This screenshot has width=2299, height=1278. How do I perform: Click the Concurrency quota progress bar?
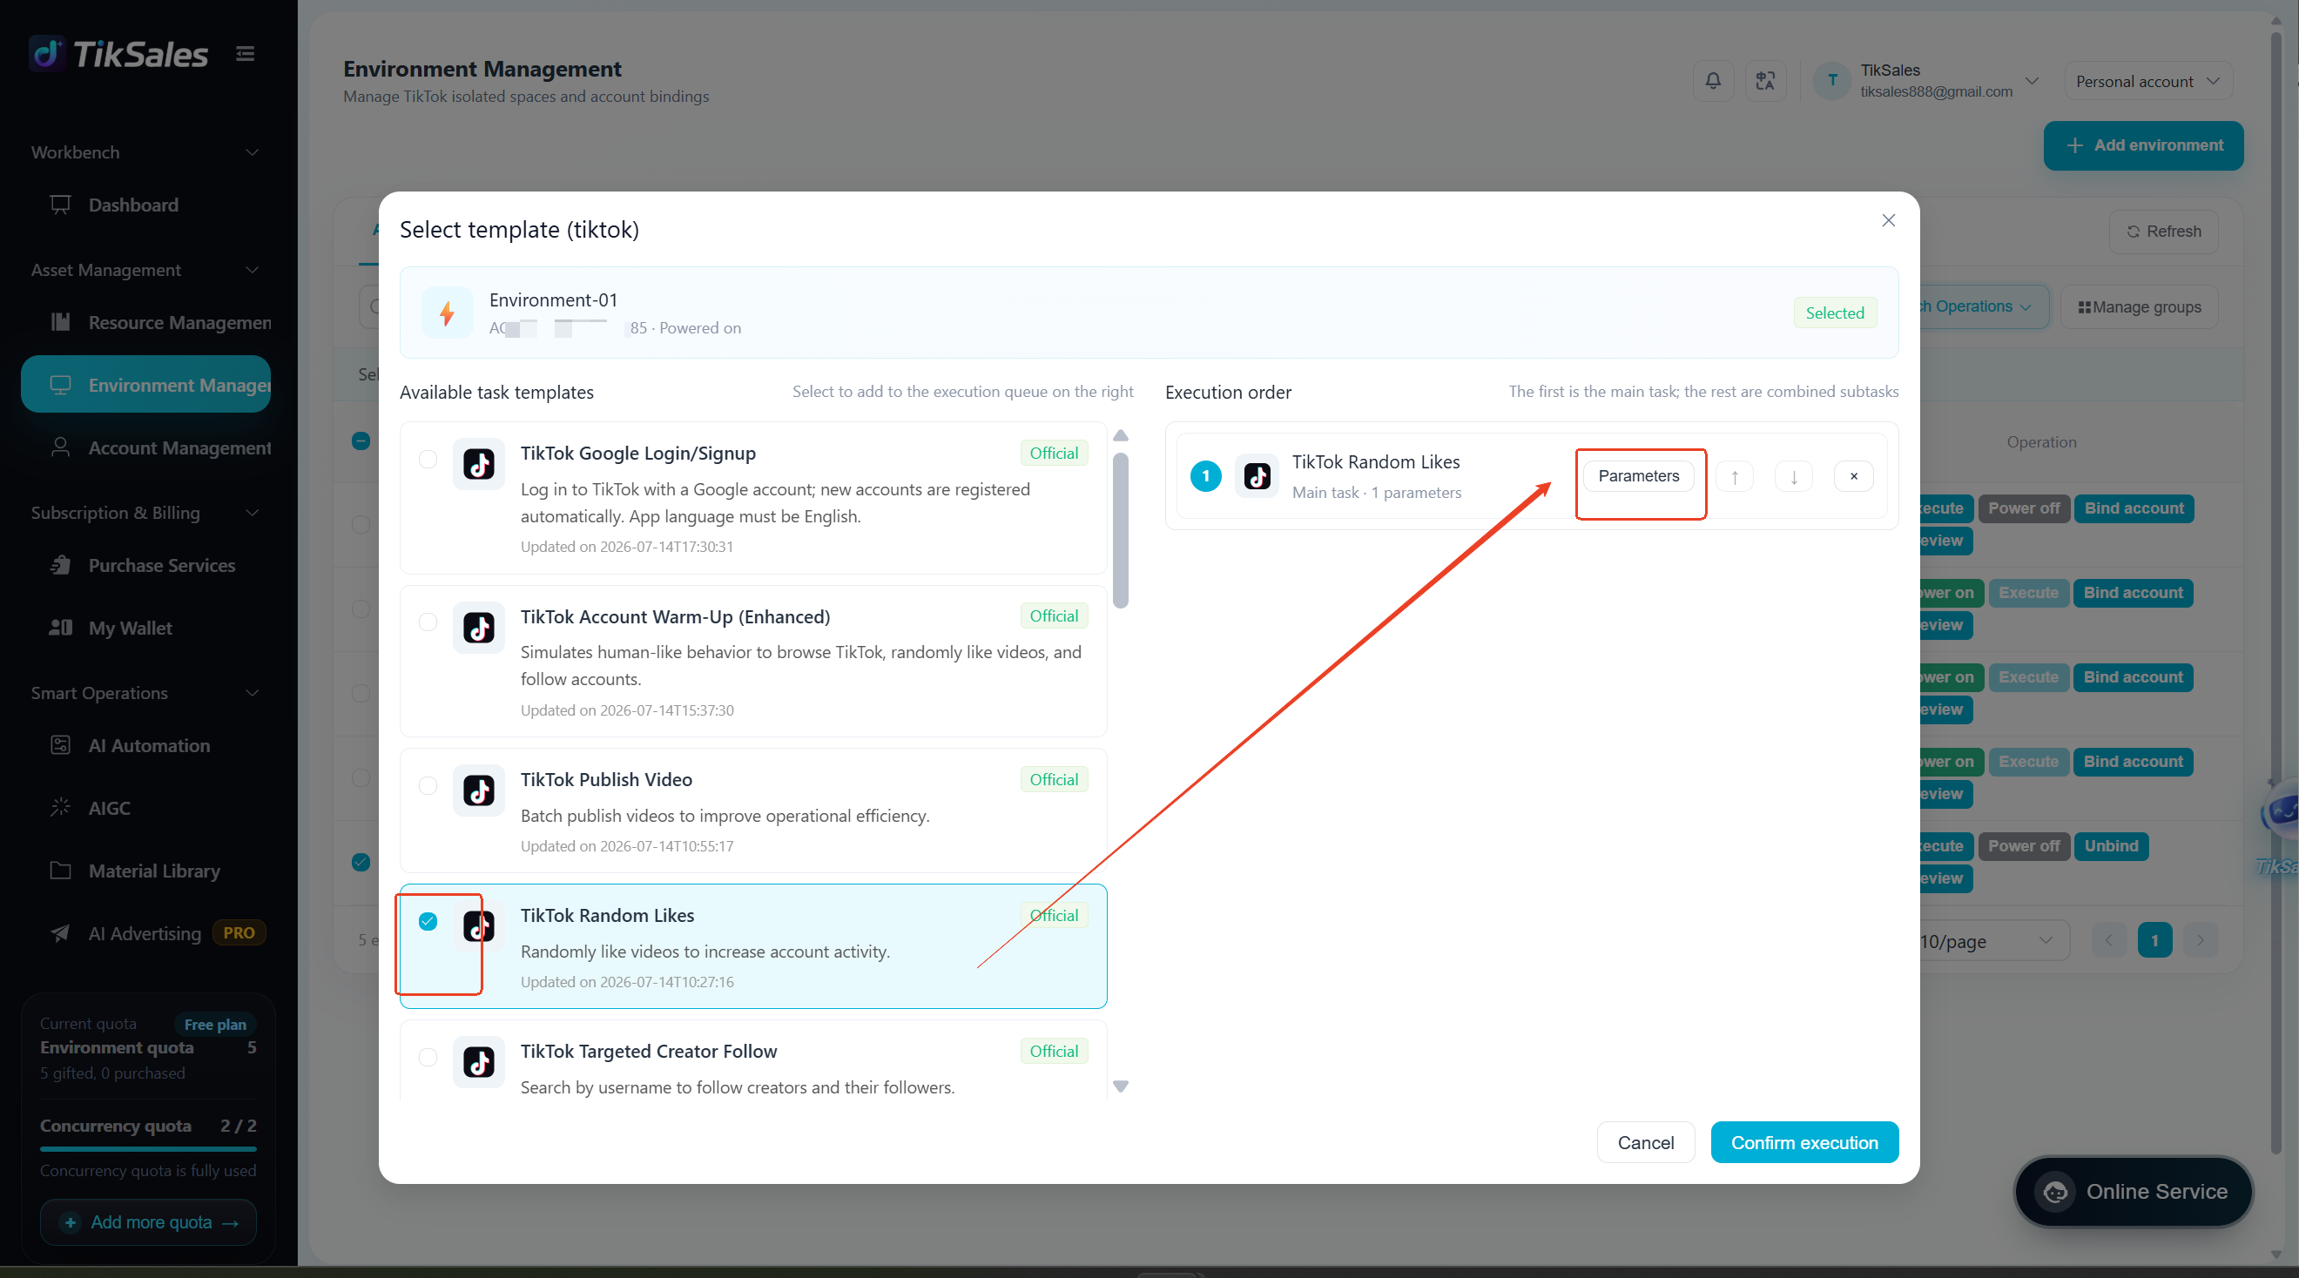click(148, 1148)
